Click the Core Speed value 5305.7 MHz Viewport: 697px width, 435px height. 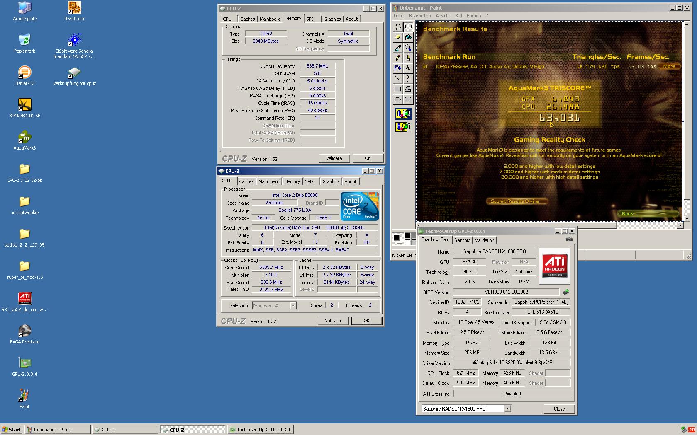[x=271, y=268]
